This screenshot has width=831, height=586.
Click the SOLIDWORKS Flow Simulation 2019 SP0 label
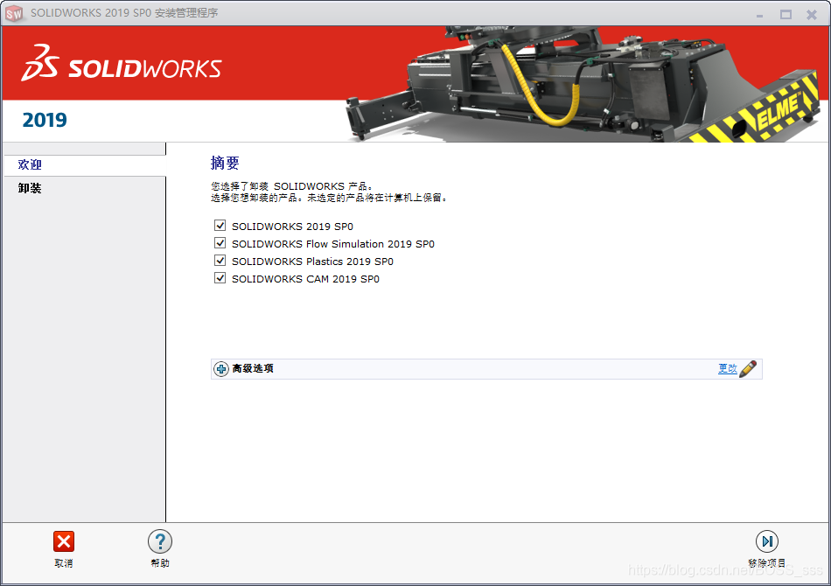(x=332, y=244)
